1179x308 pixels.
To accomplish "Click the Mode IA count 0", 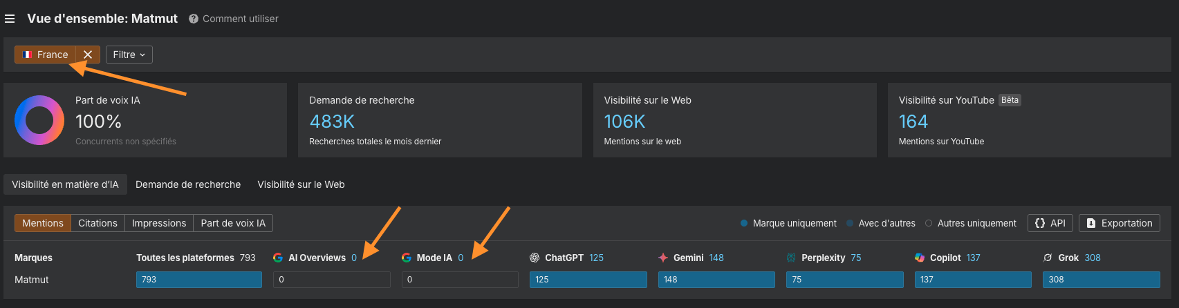I will (461, 258).
